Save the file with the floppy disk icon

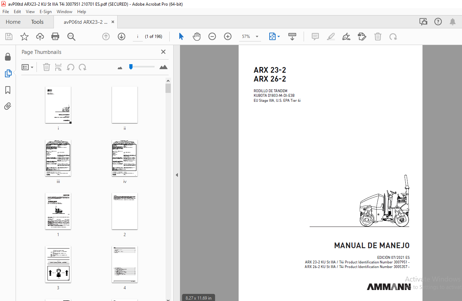pos(9,37)
